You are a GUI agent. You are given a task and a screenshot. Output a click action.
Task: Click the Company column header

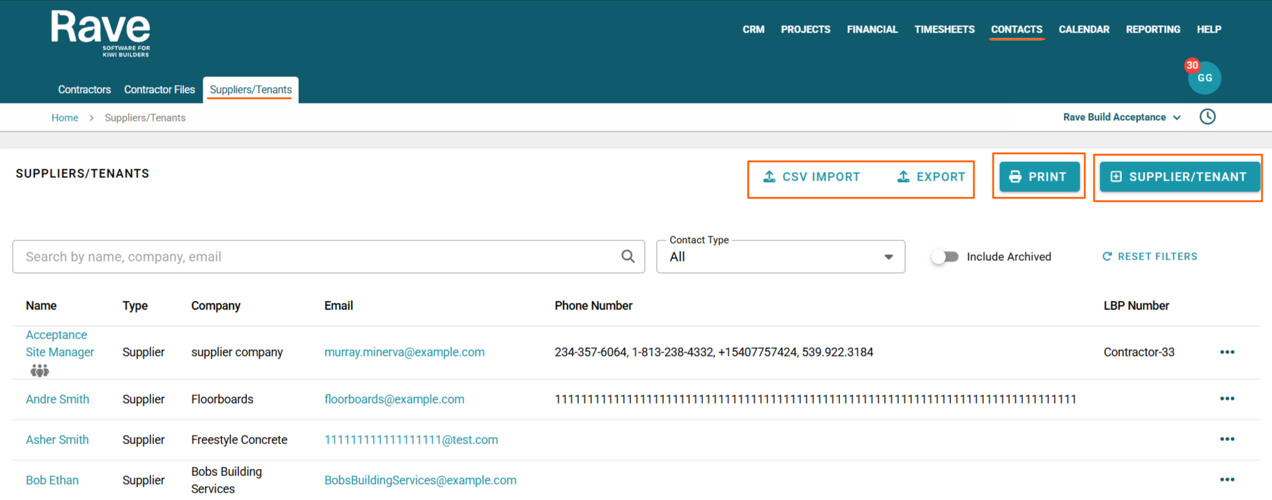(x=216, y=305)
